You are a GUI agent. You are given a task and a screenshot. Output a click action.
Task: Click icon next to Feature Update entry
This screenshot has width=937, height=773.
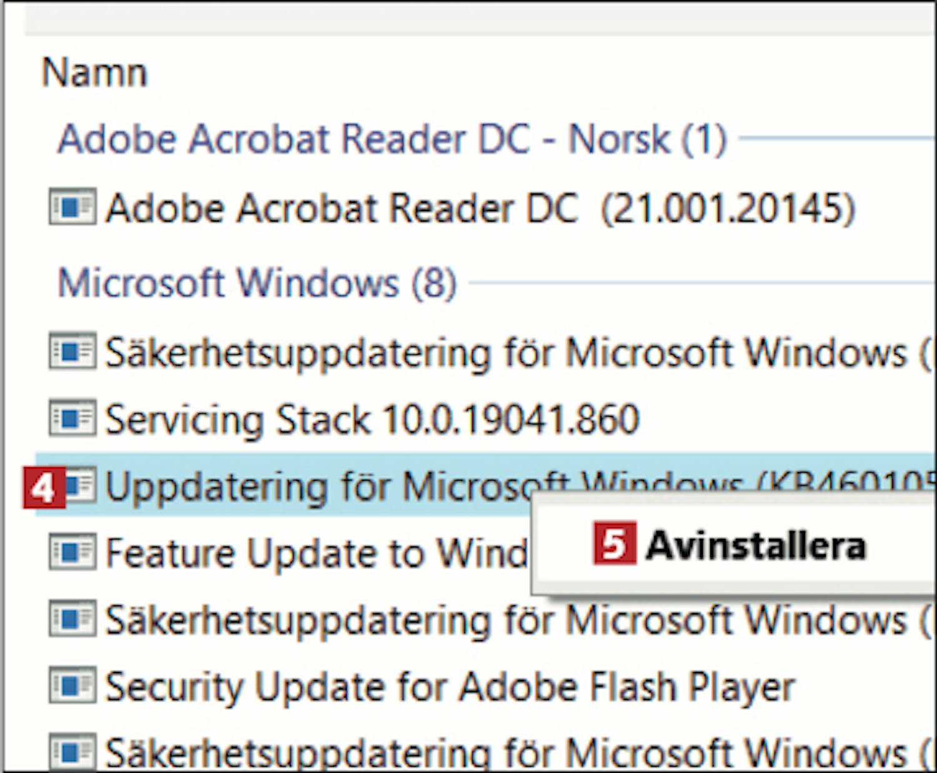pos(72,551)
